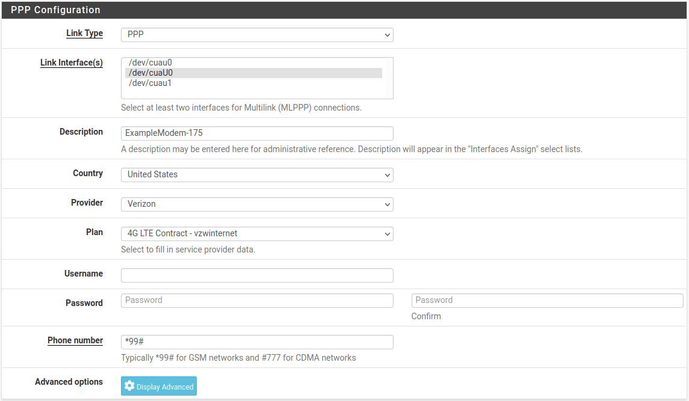Click the PPP Configuration header bar
This screenshot has width=689, height=401.
pos(54,10)
